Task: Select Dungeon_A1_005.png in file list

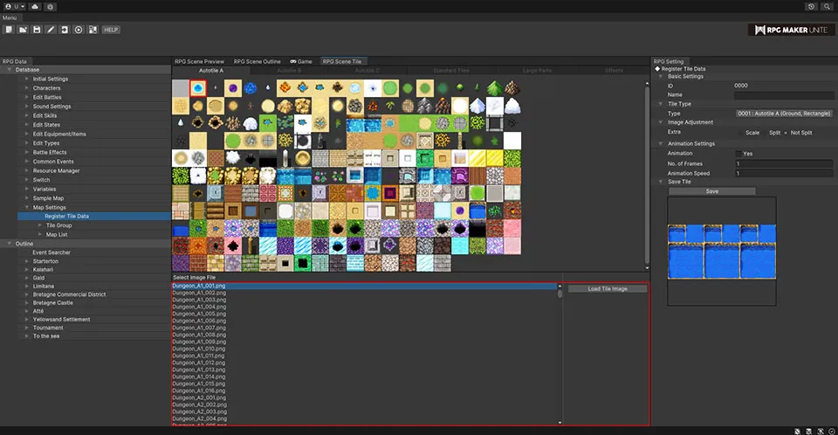Action: point(199,314)
